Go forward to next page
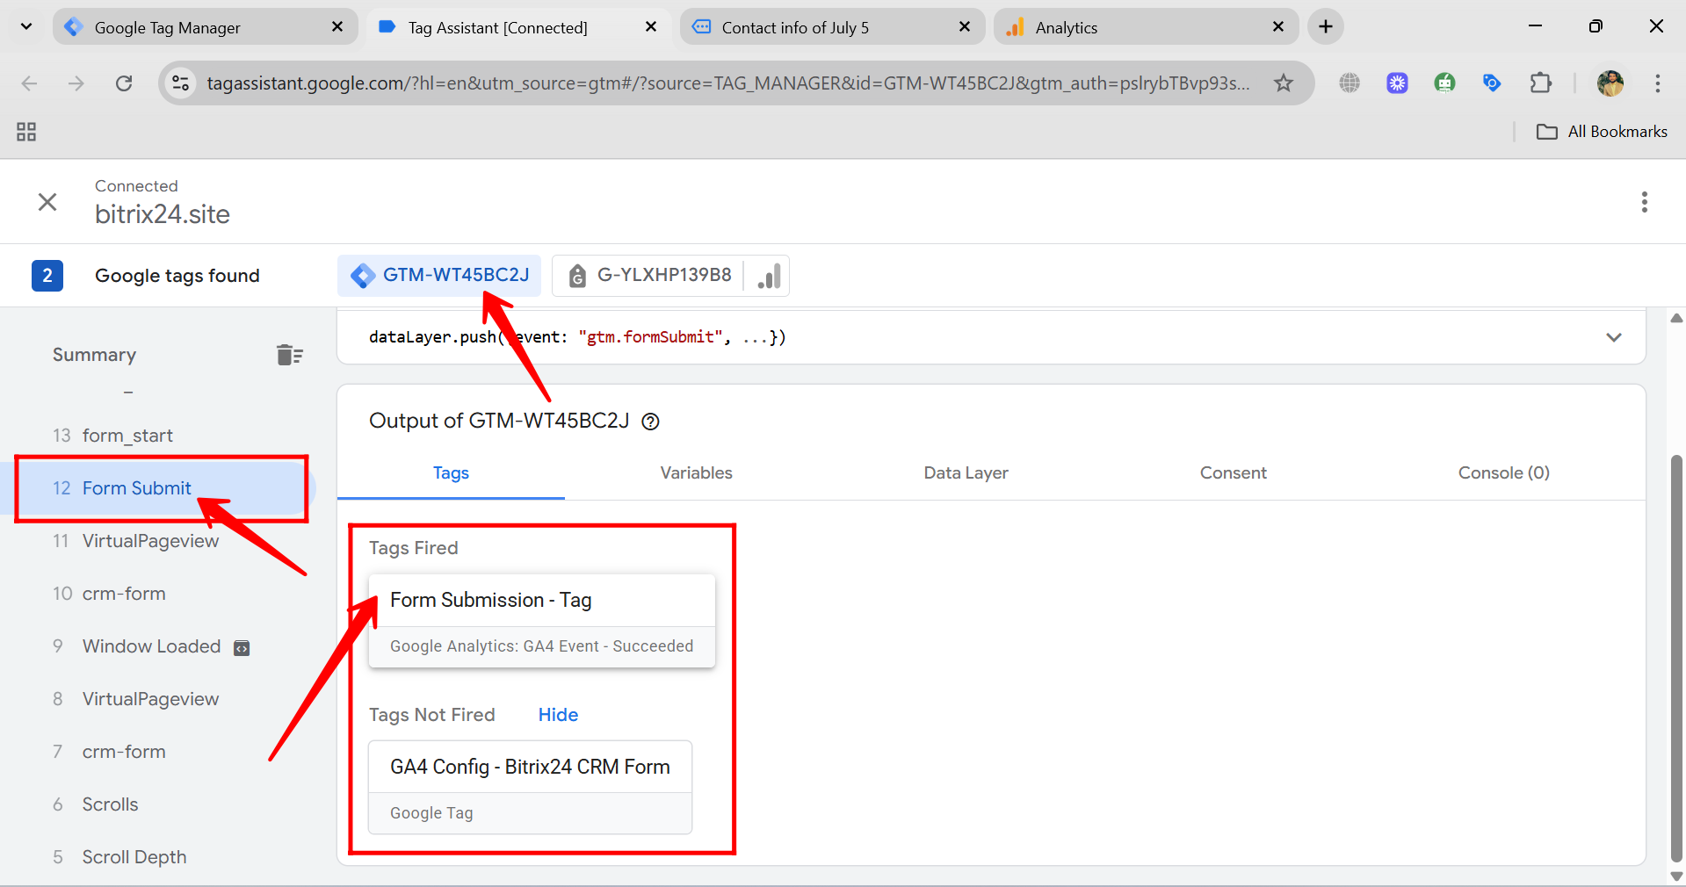1686x887 pixels. (x=76, y=83)
